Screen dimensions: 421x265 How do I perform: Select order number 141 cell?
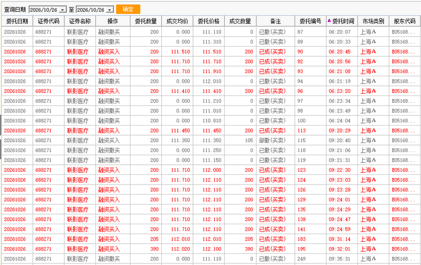311,229
